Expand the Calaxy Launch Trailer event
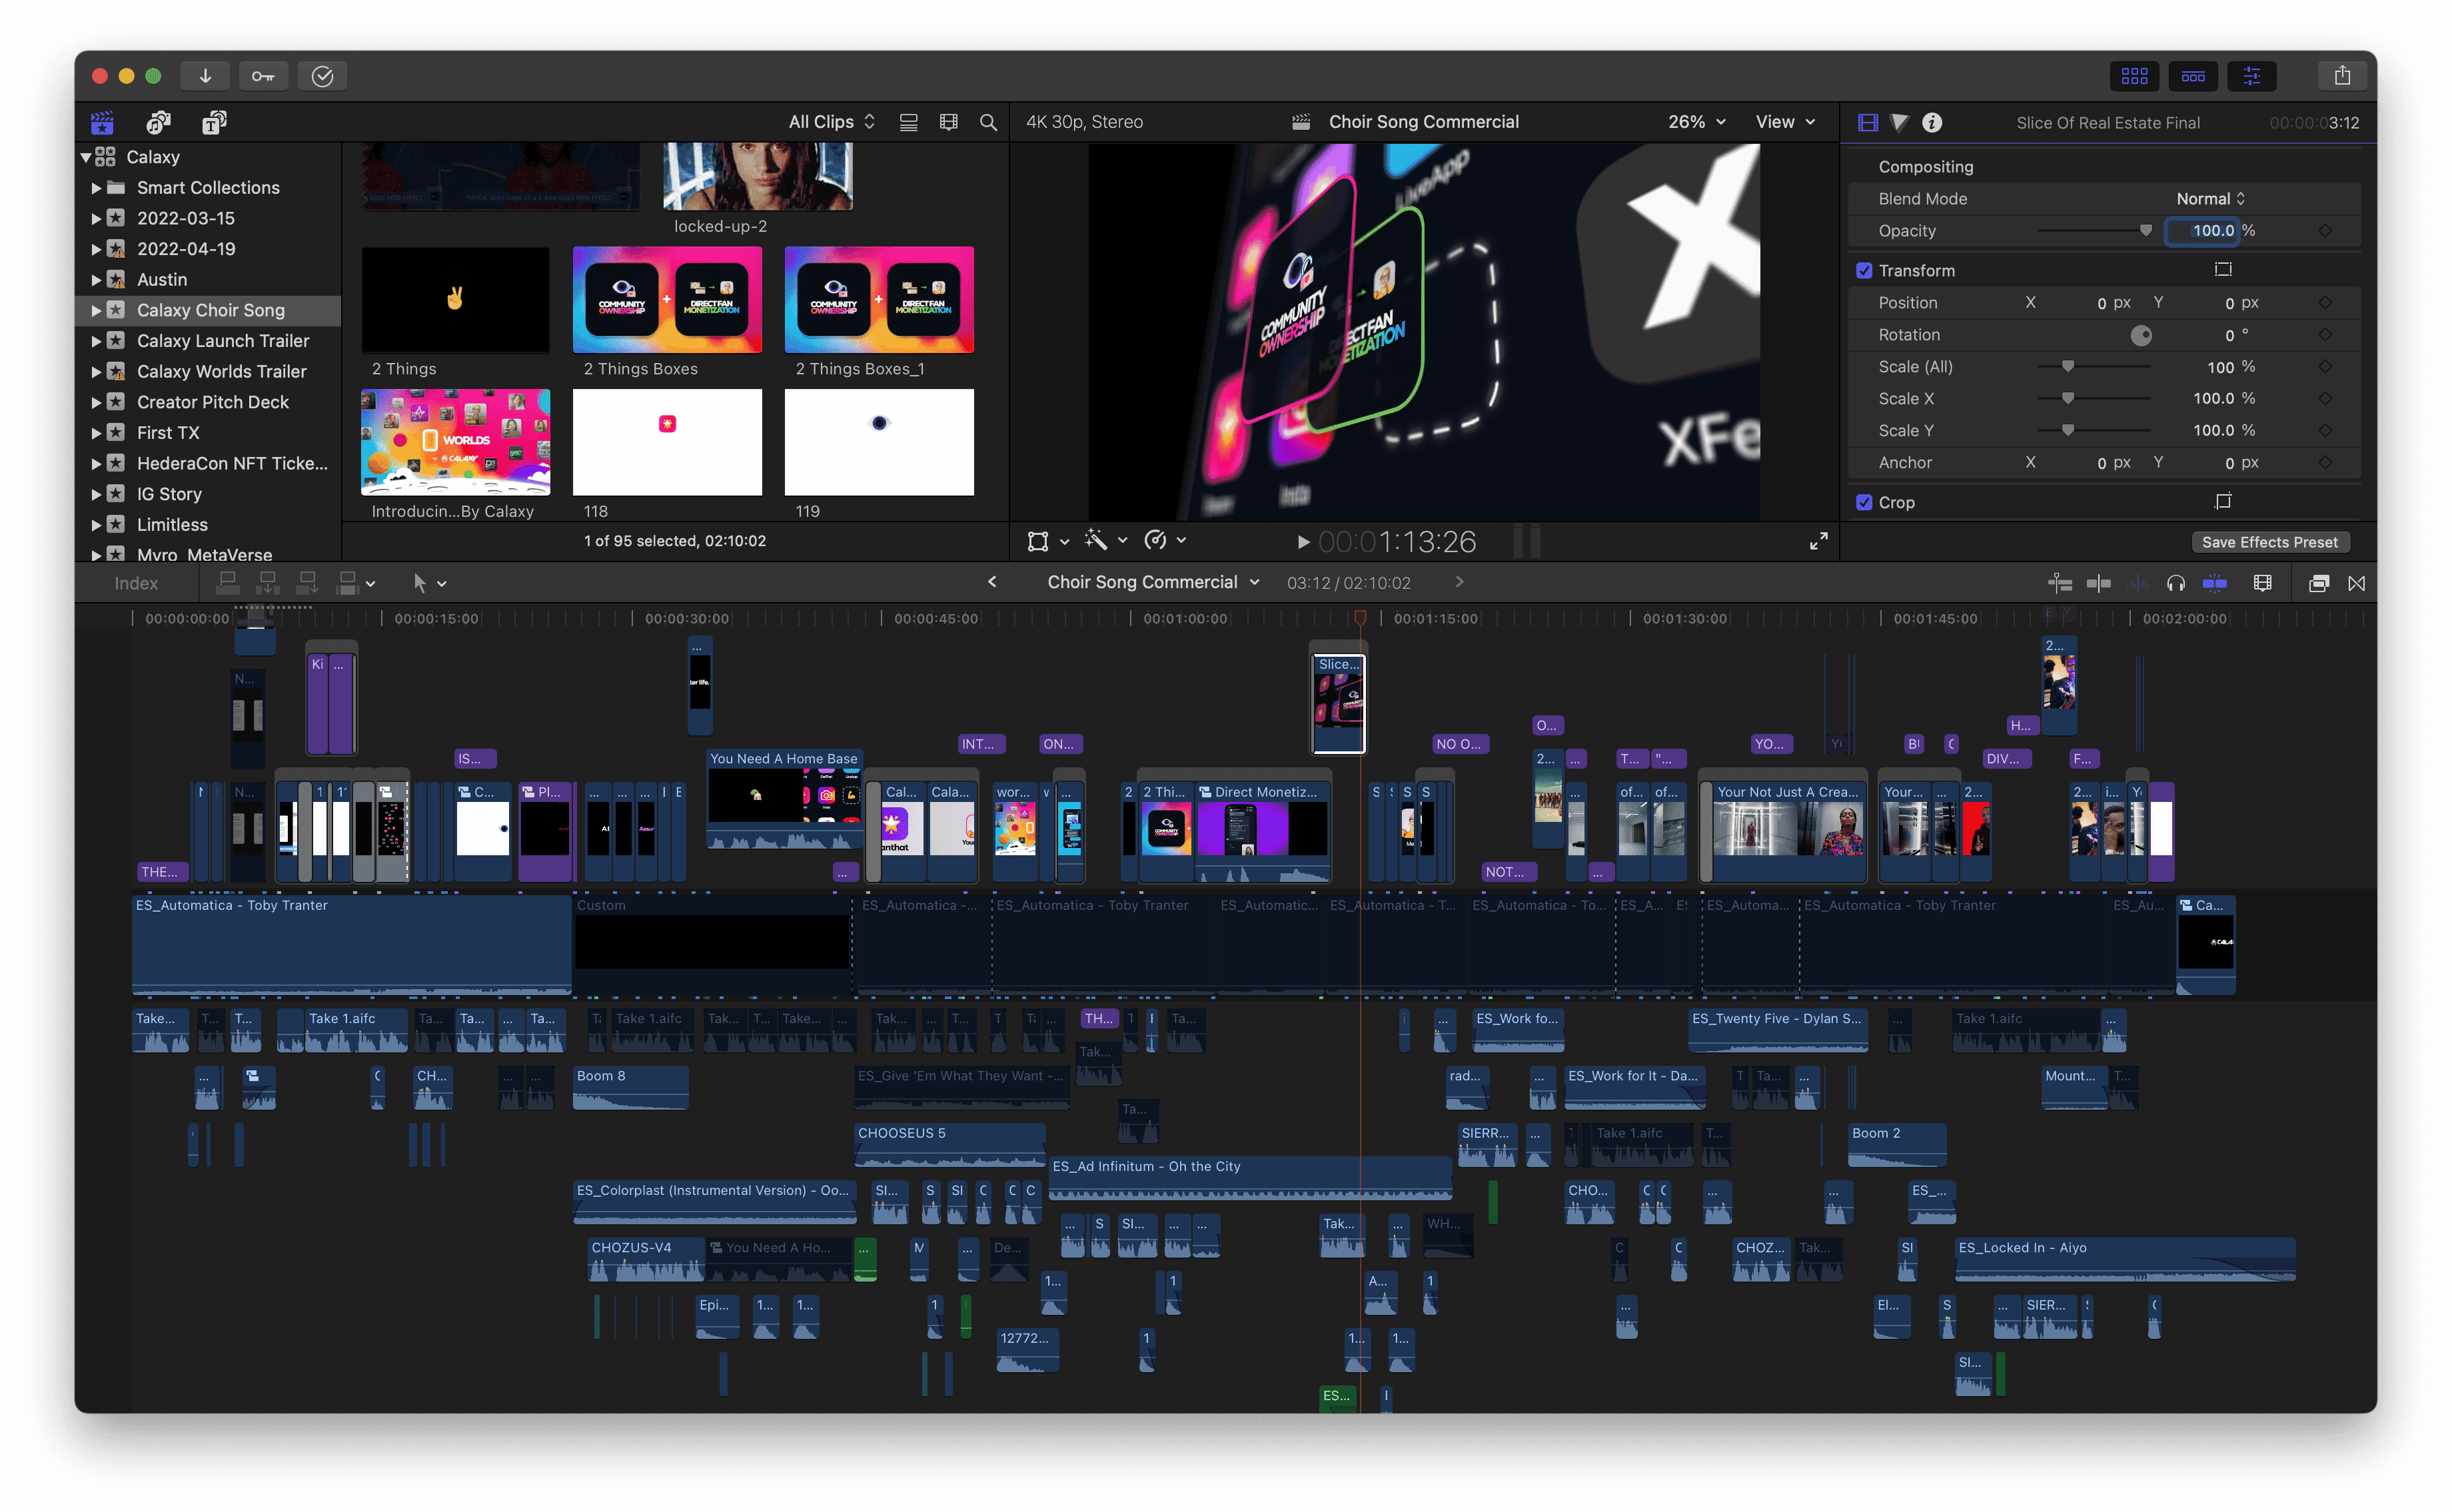 [x=96, y=341]
